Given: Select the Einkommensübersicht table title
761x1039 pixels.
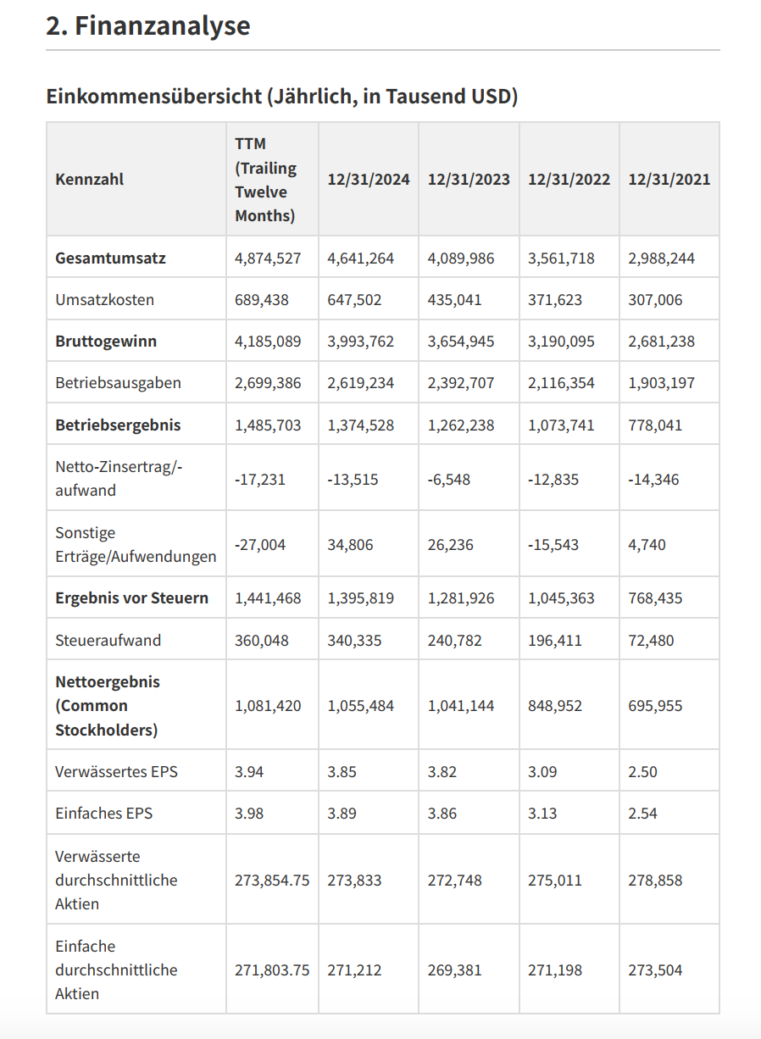Looking at the screenshot, I should coord(282,96).
